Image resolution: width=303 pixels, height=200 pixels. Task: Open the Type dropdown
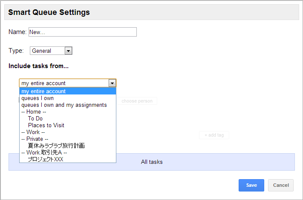point(51,51)
